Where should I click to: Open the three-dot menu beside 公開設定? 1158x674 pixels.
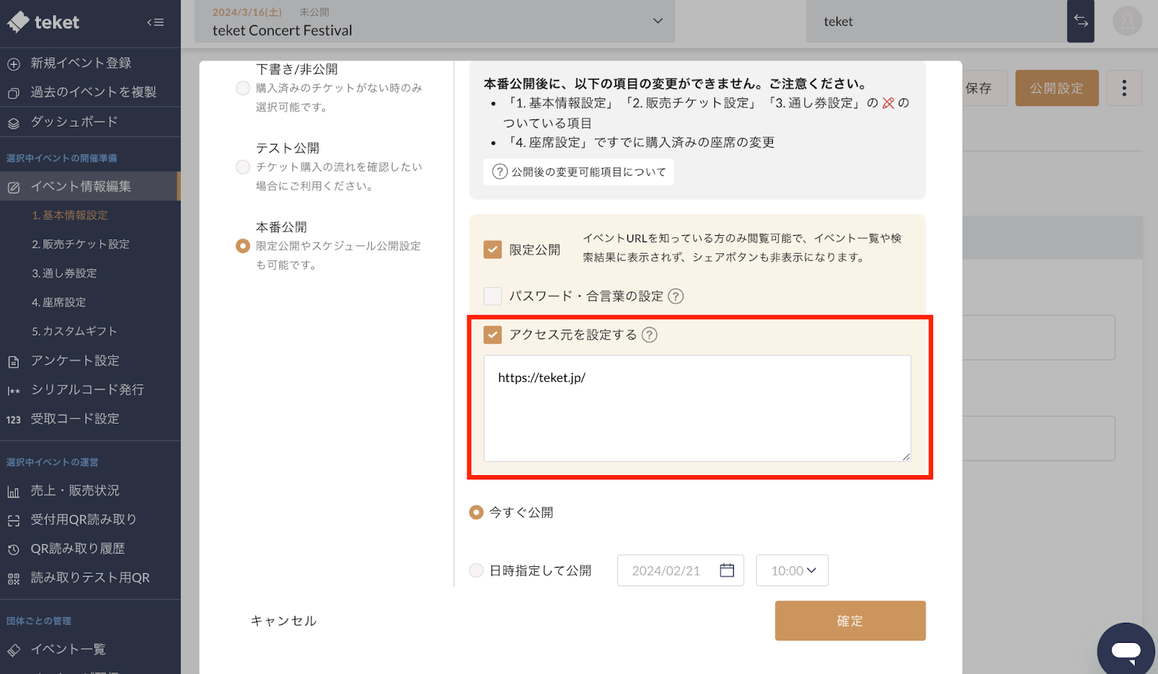(x=1124, y=88)
